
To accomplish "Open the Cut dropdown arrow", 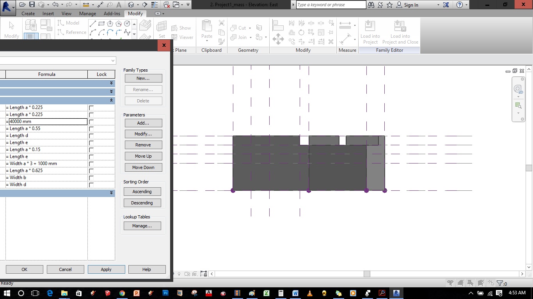I will point(250,28).
